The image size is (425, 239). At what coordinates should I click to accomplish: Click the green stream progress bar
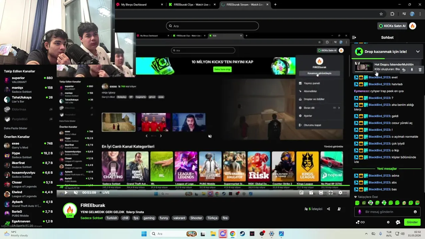coord(203,185)
